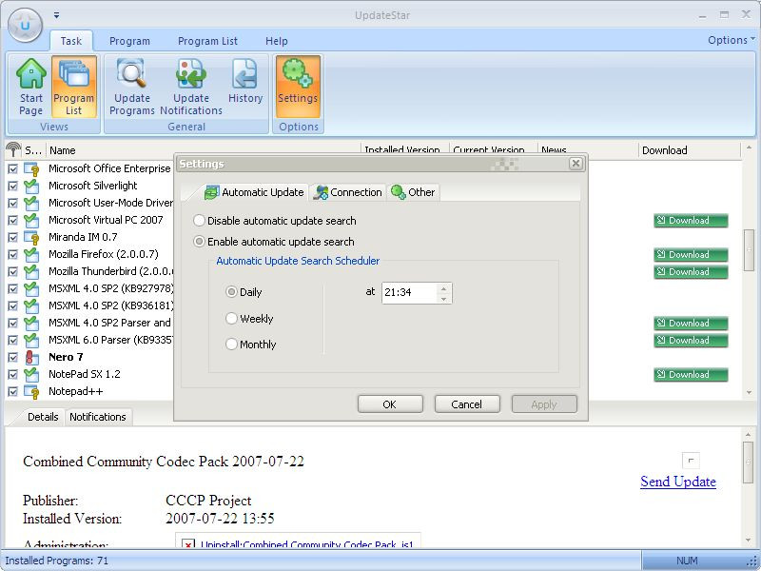Screen dimensions: 761x571
Task: Open the Notifications tab in the lower pane
Action: 98,417
